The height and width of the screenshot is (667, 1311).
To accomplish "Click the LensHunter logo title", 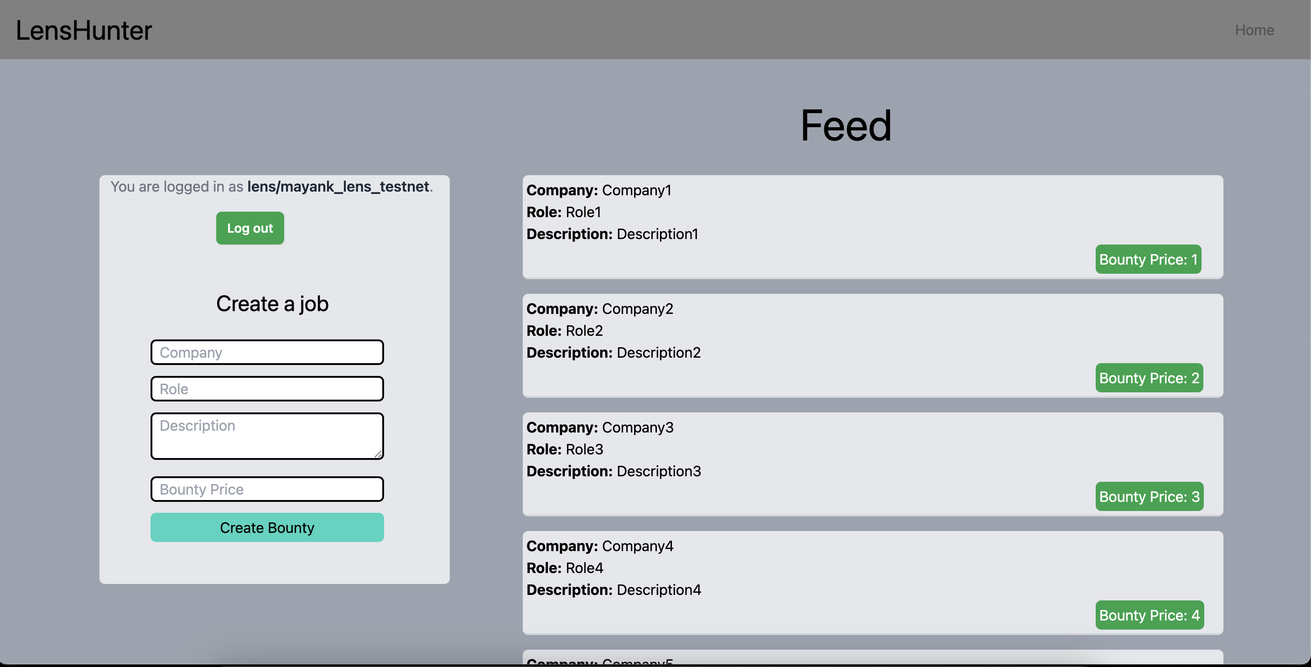I will pyautogui.click(x=84, y=31).
